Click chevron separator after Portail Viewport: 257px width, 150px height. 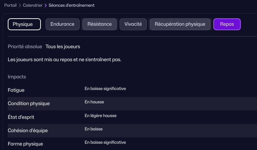click(x=20, y=6)
